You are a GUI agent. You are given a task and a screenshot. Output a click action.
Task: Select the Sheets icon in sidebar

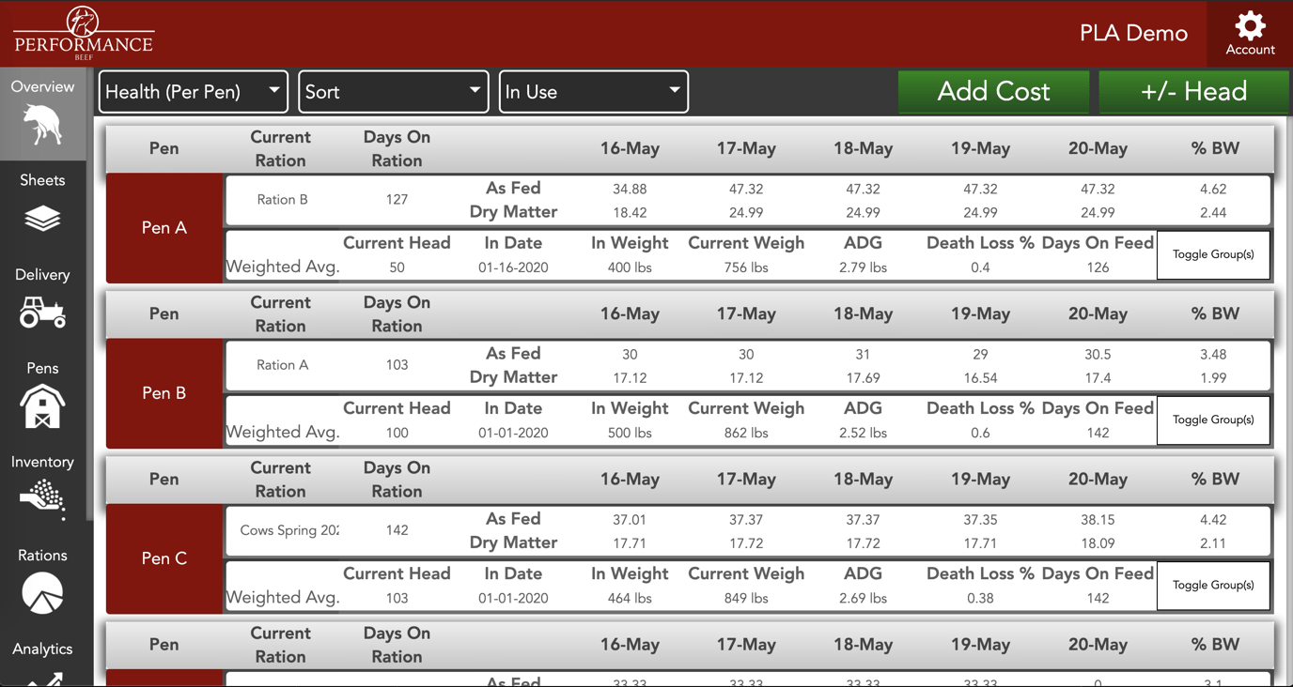point(42,218)
